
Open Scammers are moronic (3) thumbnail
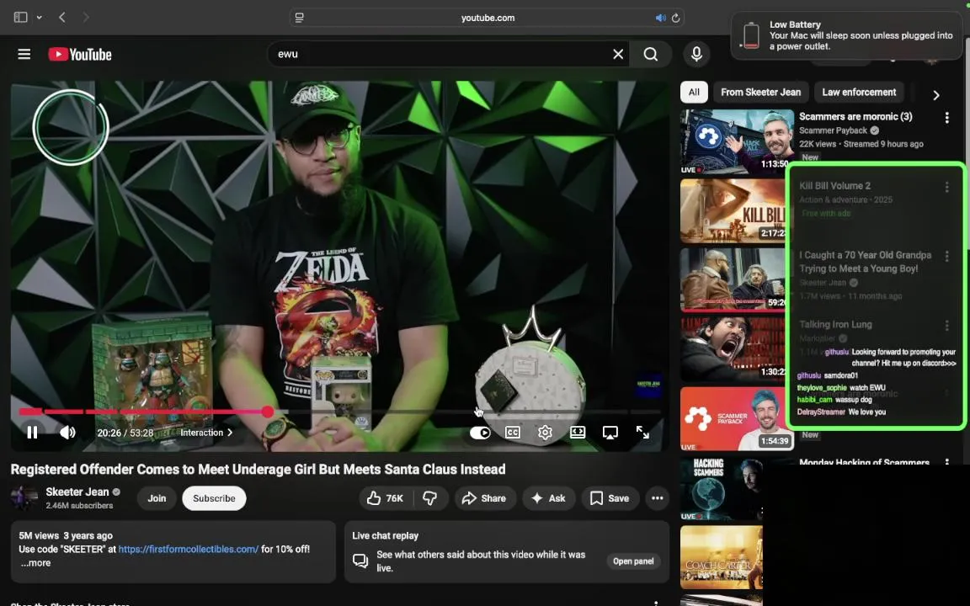tap(737, 142)
